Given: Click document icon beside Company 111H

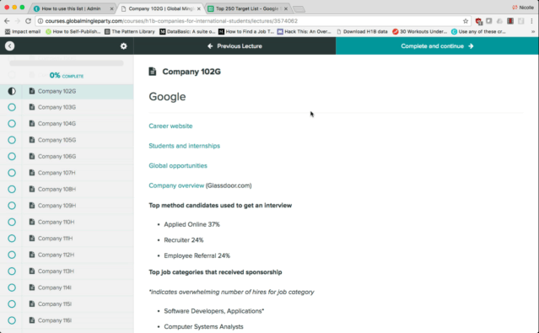Looking at the screenshot, I should (x=32, y=238).
